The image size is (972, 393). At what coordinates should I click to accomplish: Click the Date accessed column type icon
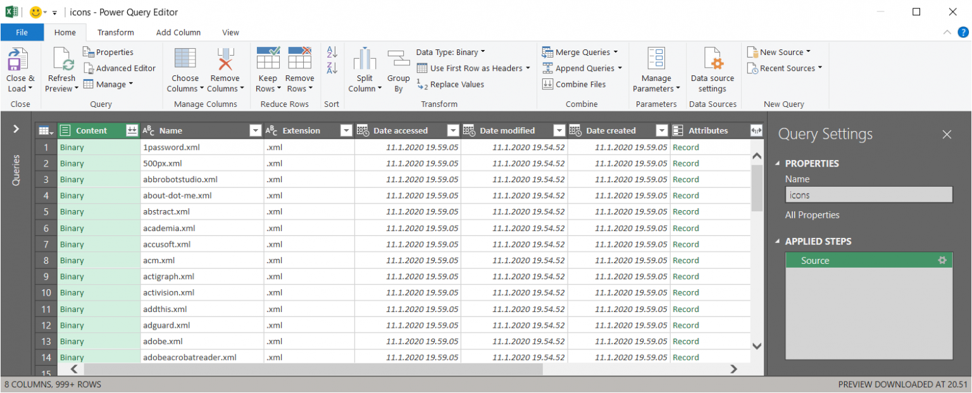coord(363,130)
